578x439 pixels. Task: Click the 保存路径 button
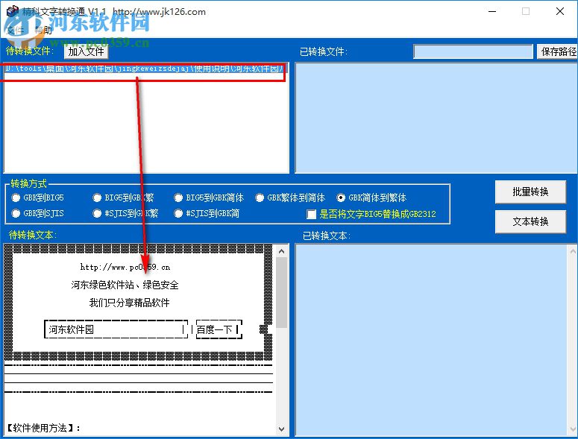557,51
